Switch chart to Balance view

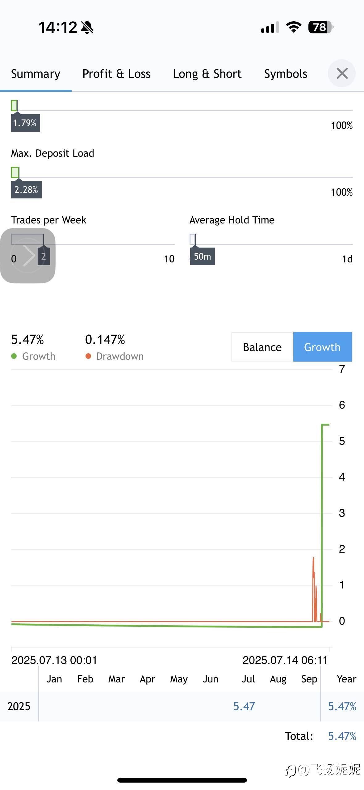262,347
